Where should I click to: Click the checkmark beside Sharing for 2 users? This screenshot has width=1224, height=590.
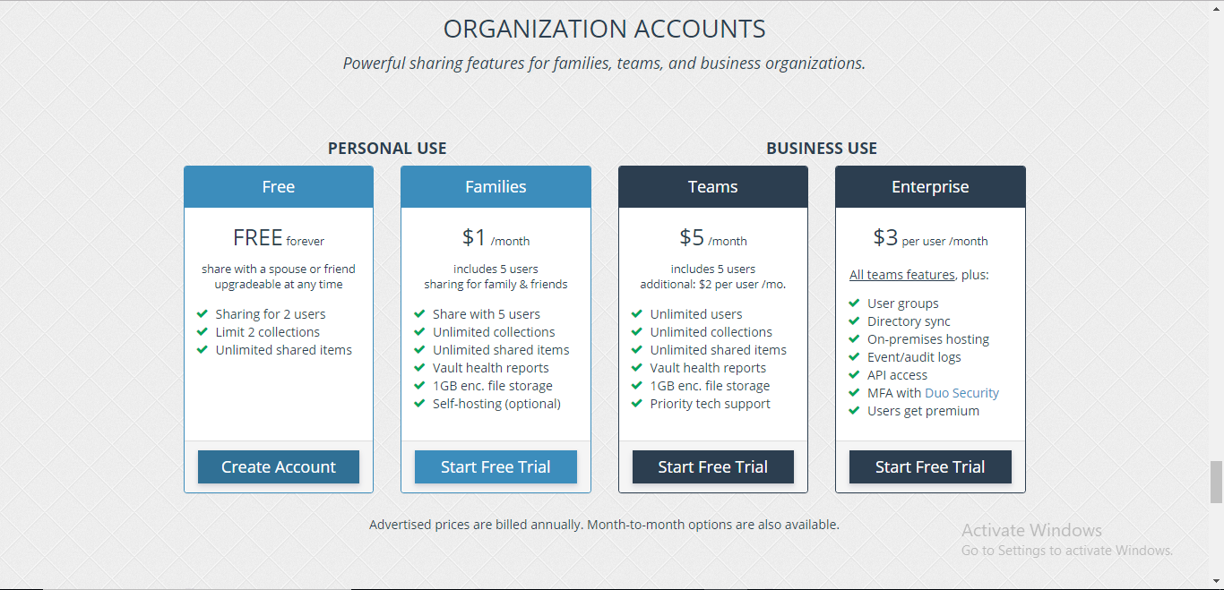click(x=203, y=314)
